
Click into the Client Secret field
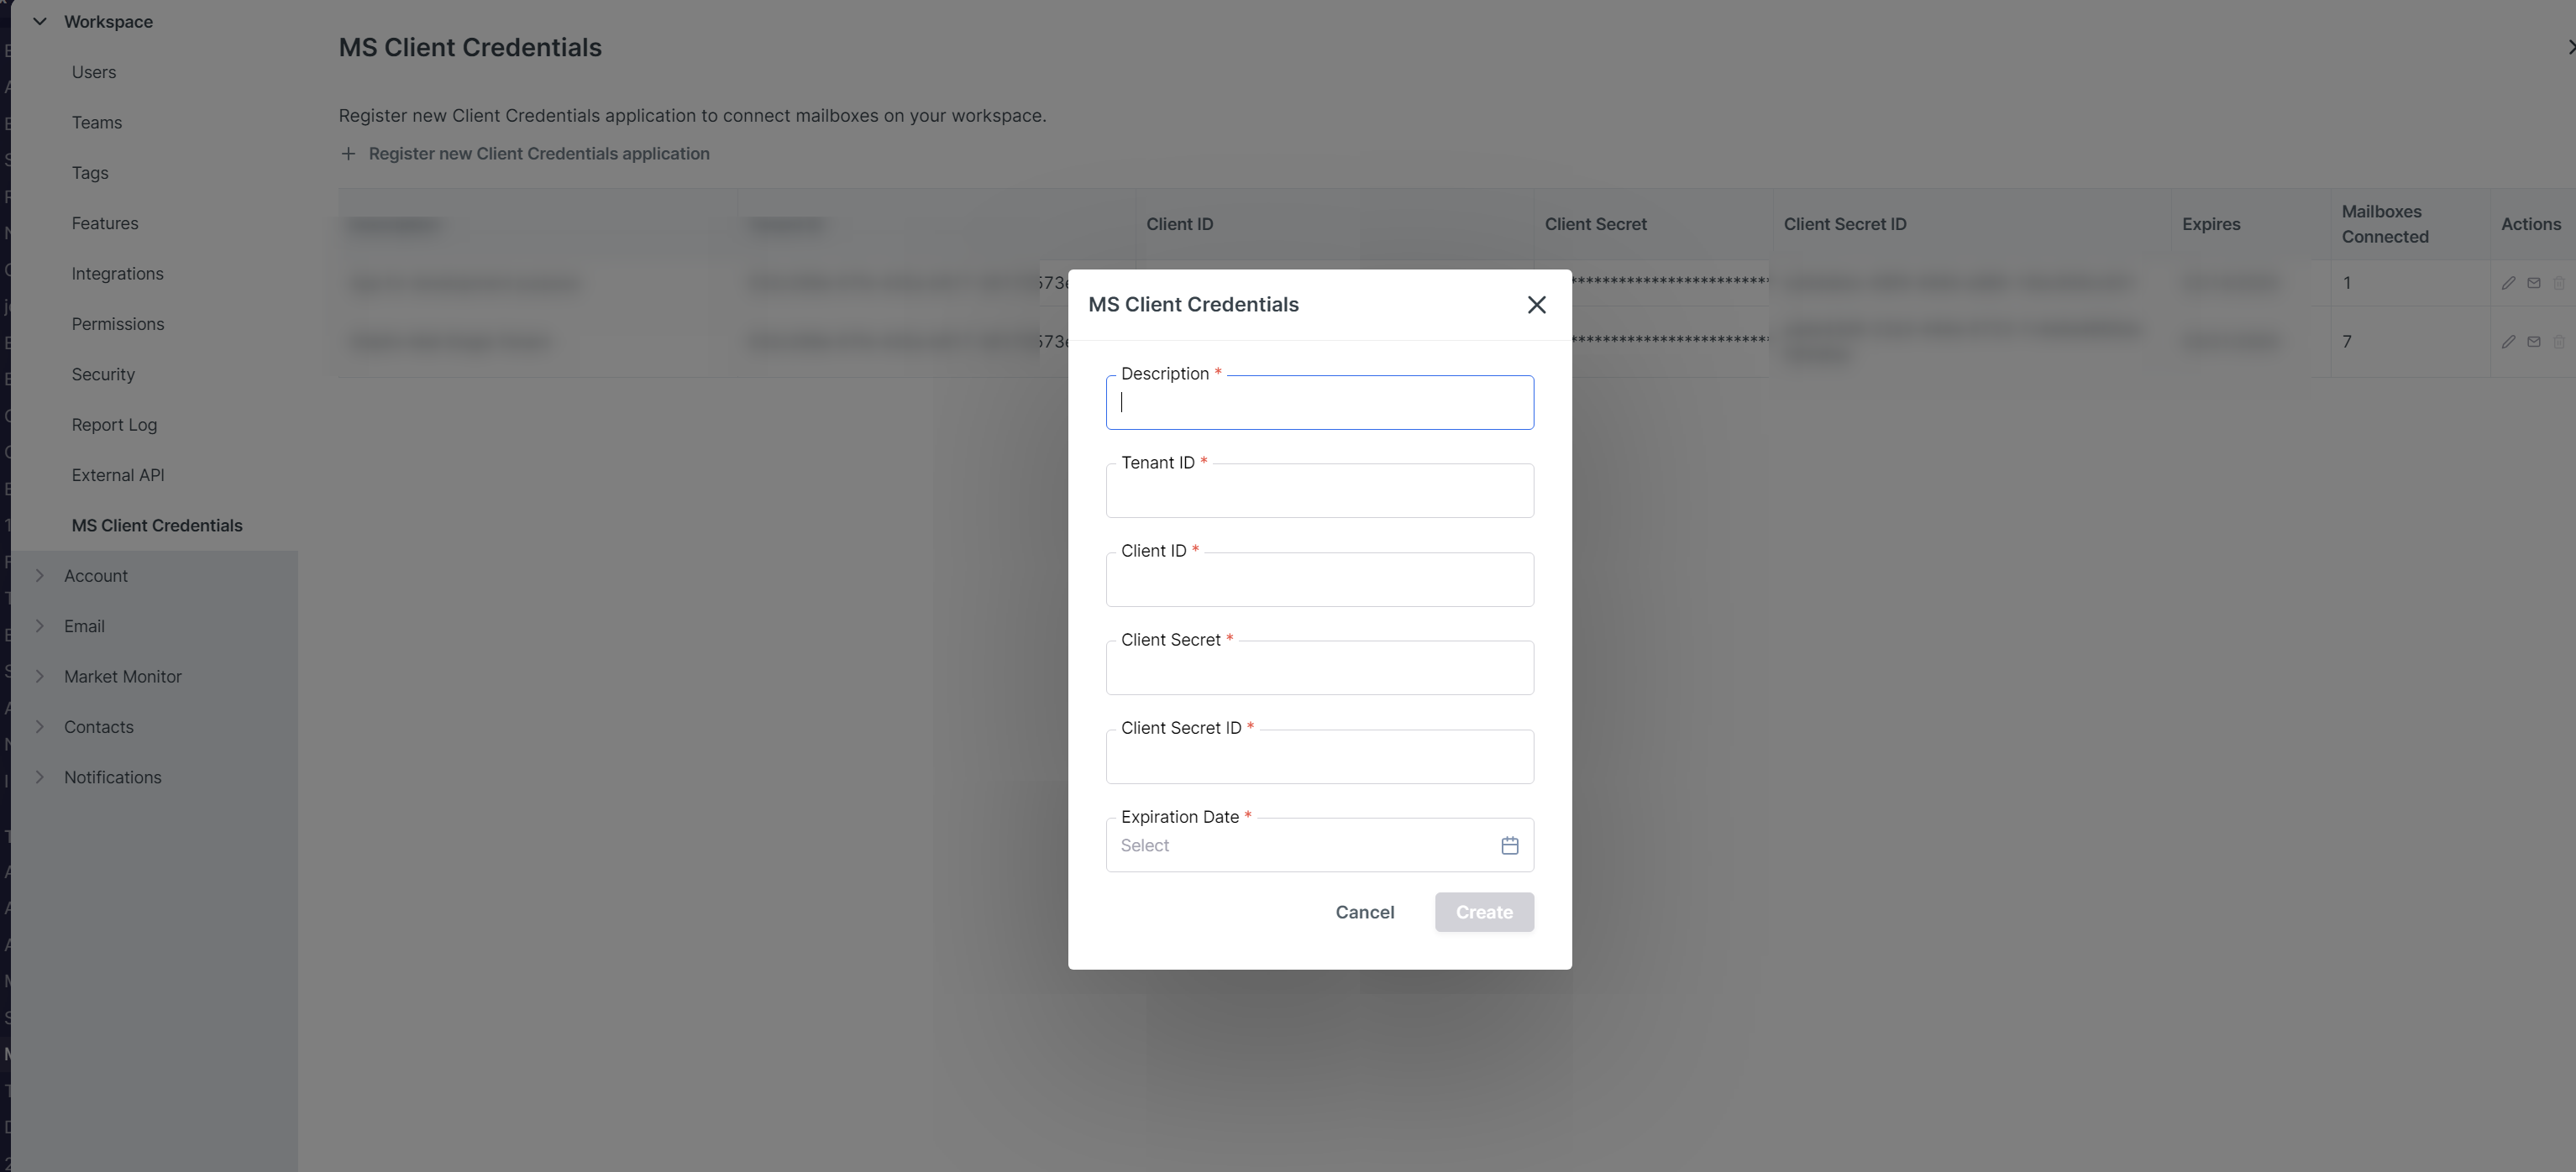pos(1319,669)
